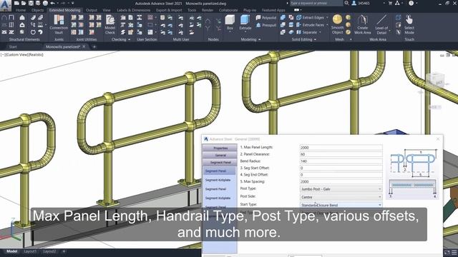
Task: Click the General button in the dialog
Action: tap(220, 156)
